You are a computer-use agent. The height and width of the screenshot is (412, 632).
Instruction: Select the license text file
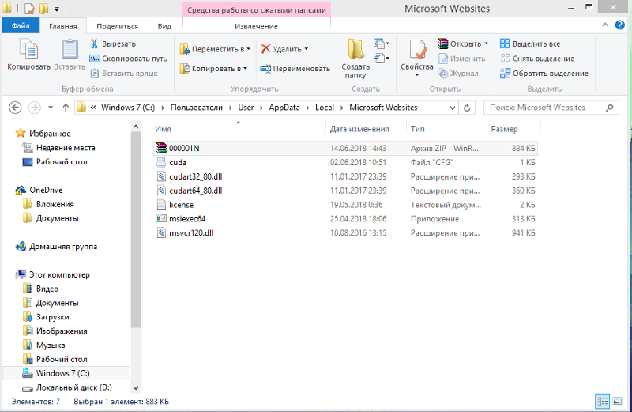[345, 205]
